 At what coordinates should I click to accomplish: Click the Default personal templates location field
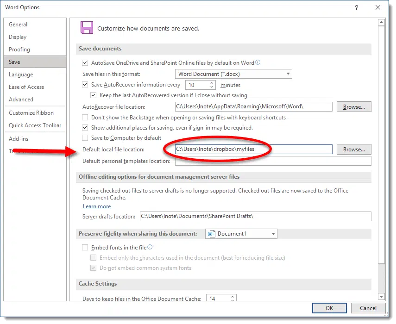tap(273, 161)
